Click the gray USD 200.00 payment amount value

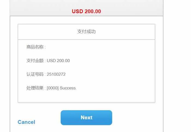pyautogui.click(x=58, y=61)
